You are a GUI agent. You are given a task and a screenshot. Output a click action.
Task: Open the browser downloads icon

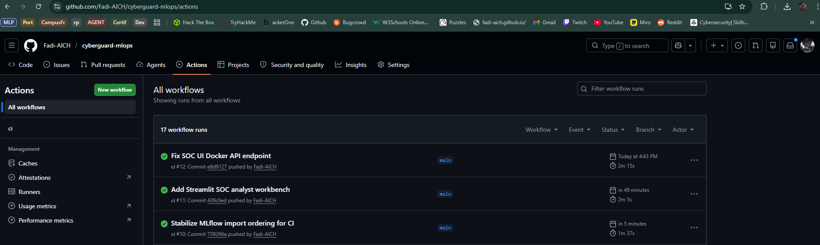pyautogui.click(x=787, y=6)
